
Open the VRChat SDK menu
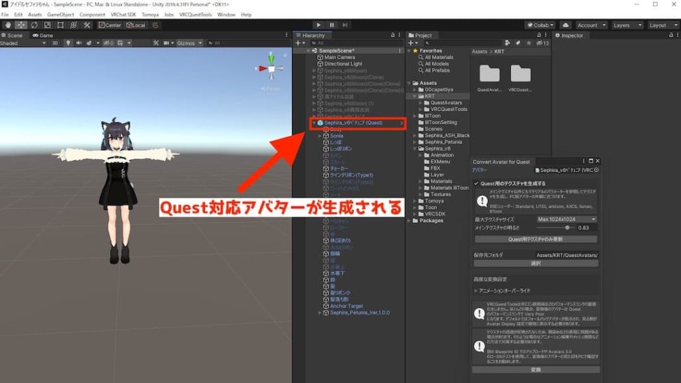pos(123,15)
